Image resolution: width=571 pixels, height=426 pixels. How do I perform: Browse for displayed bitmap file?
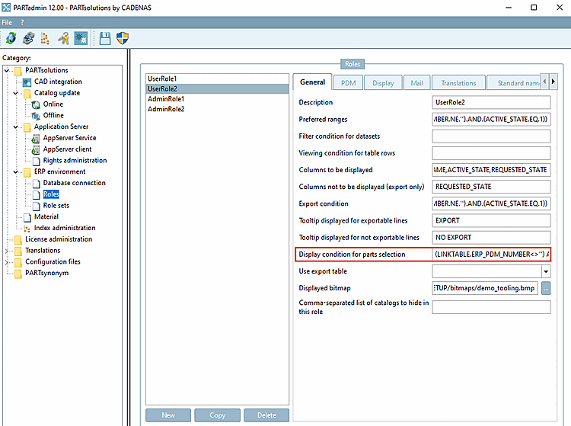coord(546,288)
